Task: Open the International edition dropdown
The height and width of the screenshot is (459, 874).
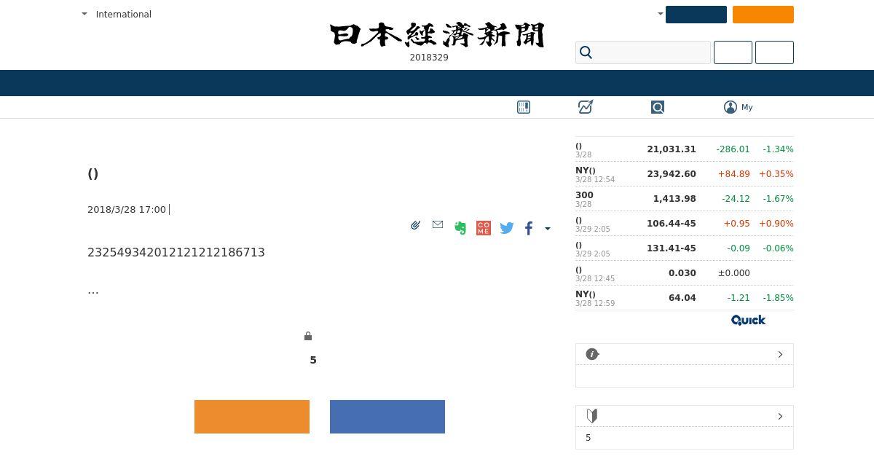Action: tap(117, 14)
